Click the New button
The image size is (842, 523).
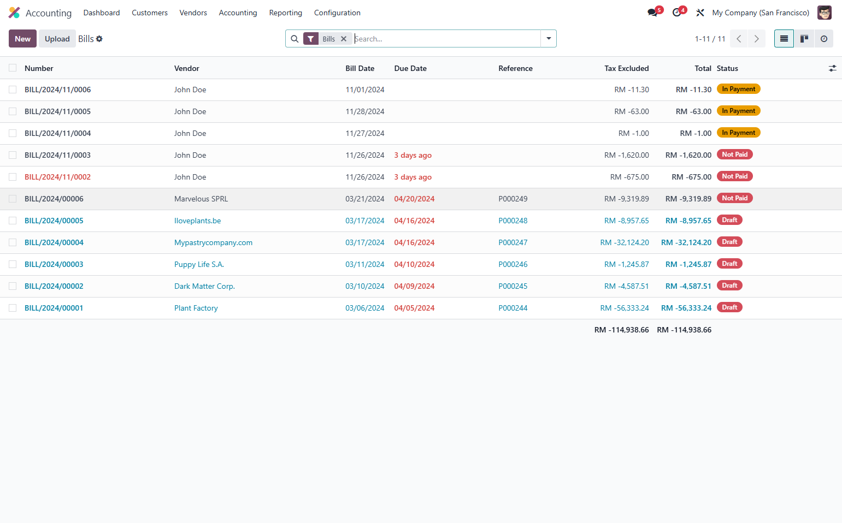click(22, 39)
